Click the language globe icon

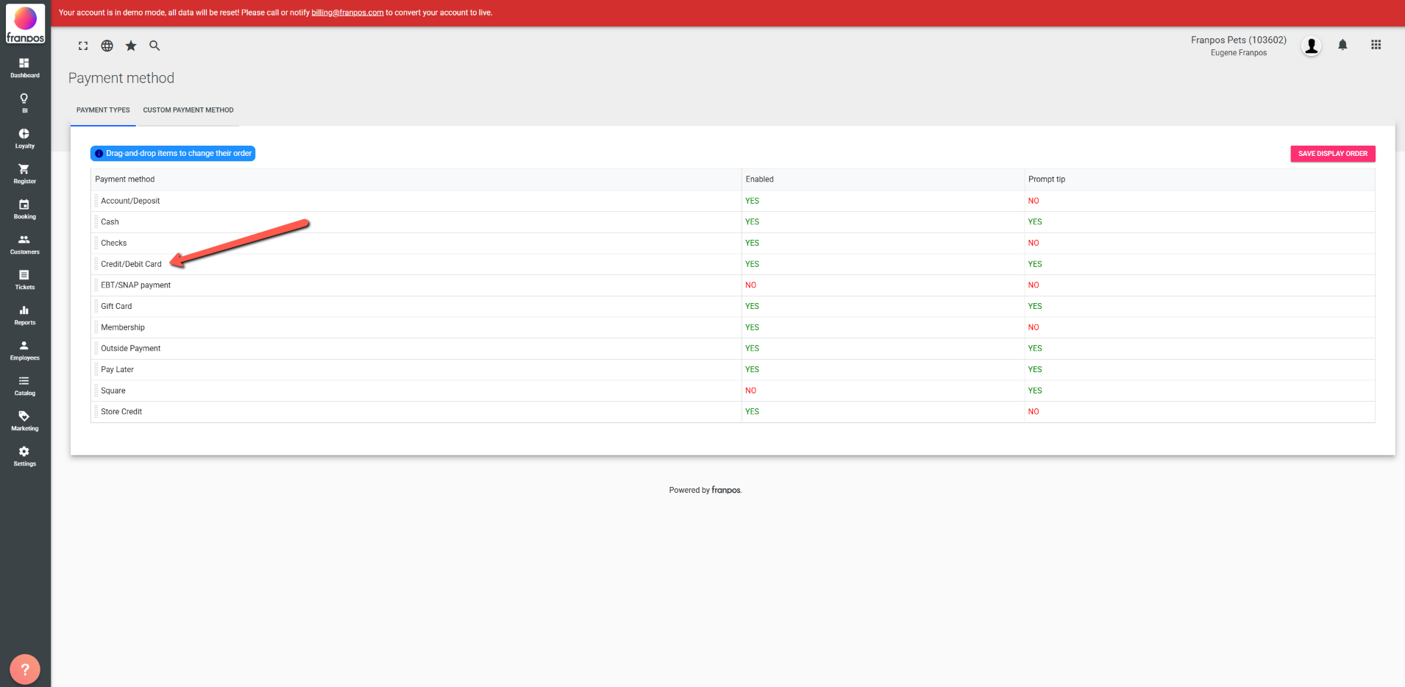(x=107, y=46)
